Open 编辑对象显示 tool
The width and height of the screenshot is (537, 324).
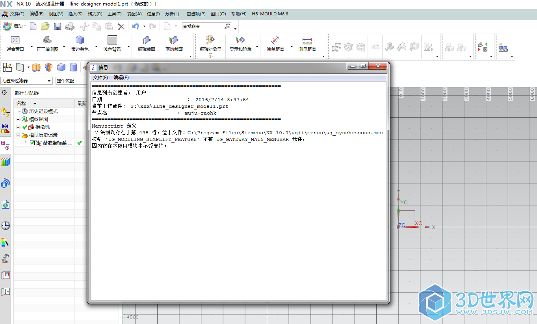[210, 46]
